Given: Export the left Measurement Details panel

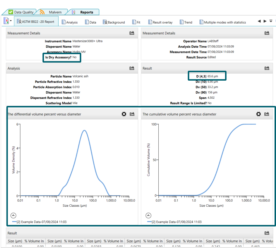Looking at the screenshot, I should (132, 33).
